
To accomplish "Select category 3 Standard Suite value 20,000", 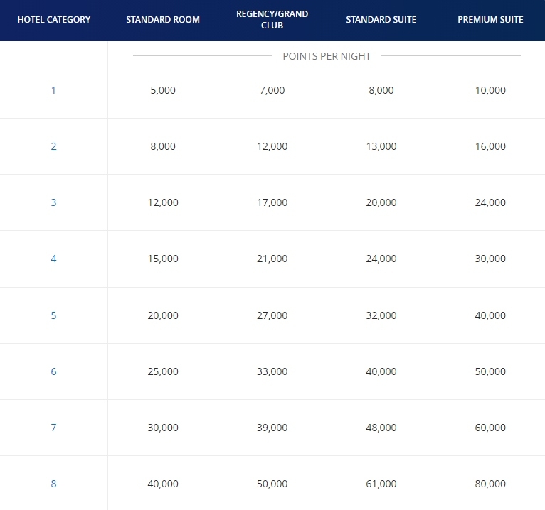I will click(x=381, y=202).
